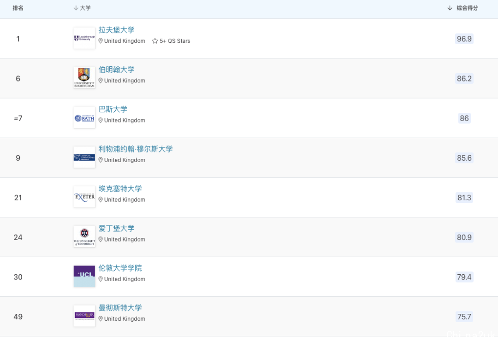The height and width of the screenshot is (341, 498).
Task: Click United Kingdom text under 巴斯大学
Action: click(x=125, y=121)
